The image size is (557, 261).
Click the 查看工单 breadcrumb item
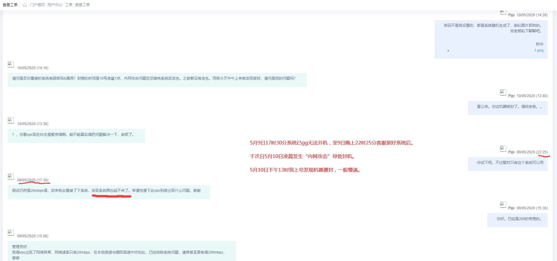82,5
